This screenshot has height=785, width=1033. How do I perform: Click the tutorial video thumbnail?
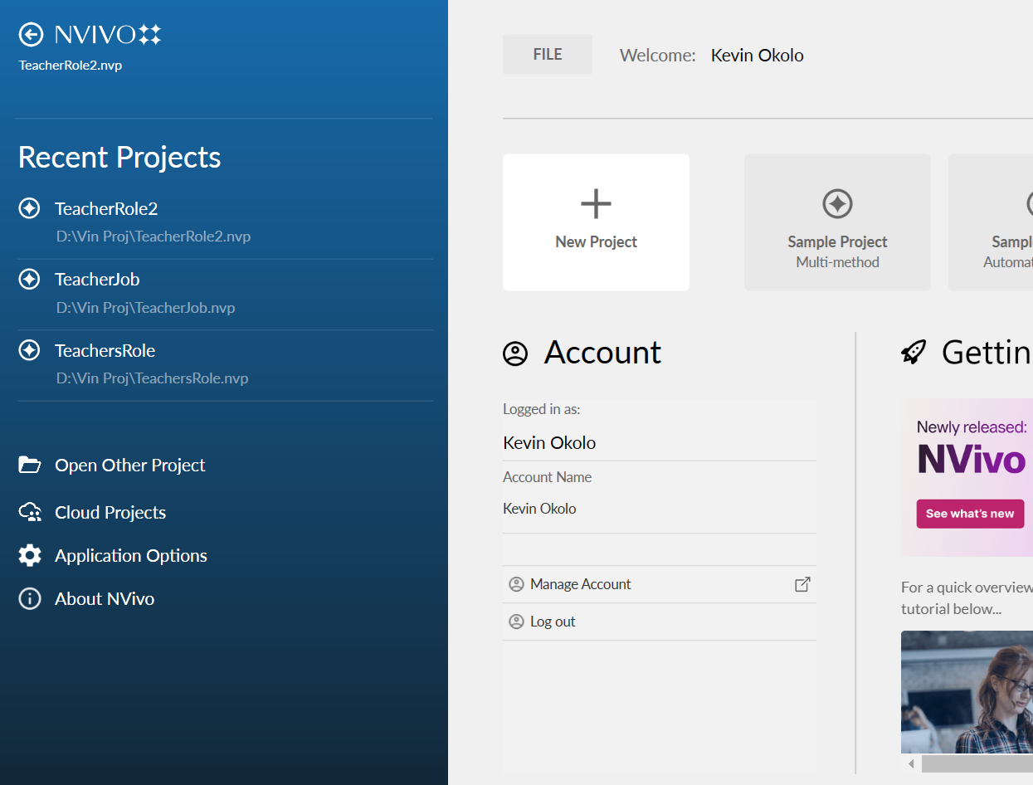967,690
